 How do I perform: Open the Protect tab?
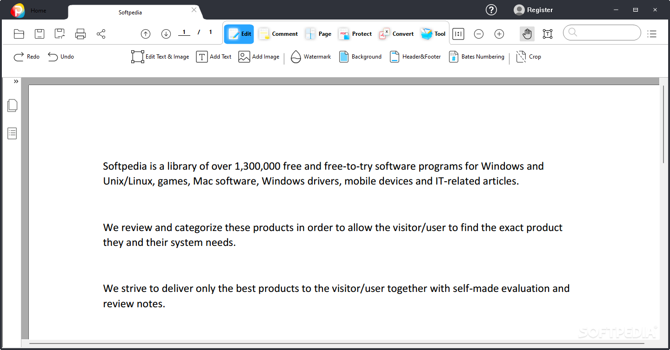(355, 34)
